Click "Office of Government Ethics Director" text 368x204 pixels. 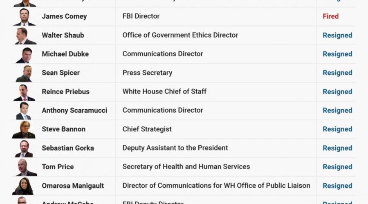coord(180,35)
